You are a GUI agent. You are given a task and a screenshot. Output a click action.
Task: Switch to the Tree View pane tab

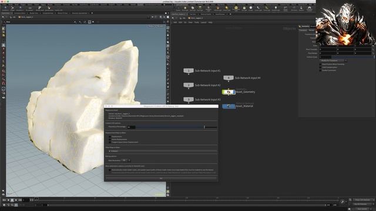pos(192,14)
